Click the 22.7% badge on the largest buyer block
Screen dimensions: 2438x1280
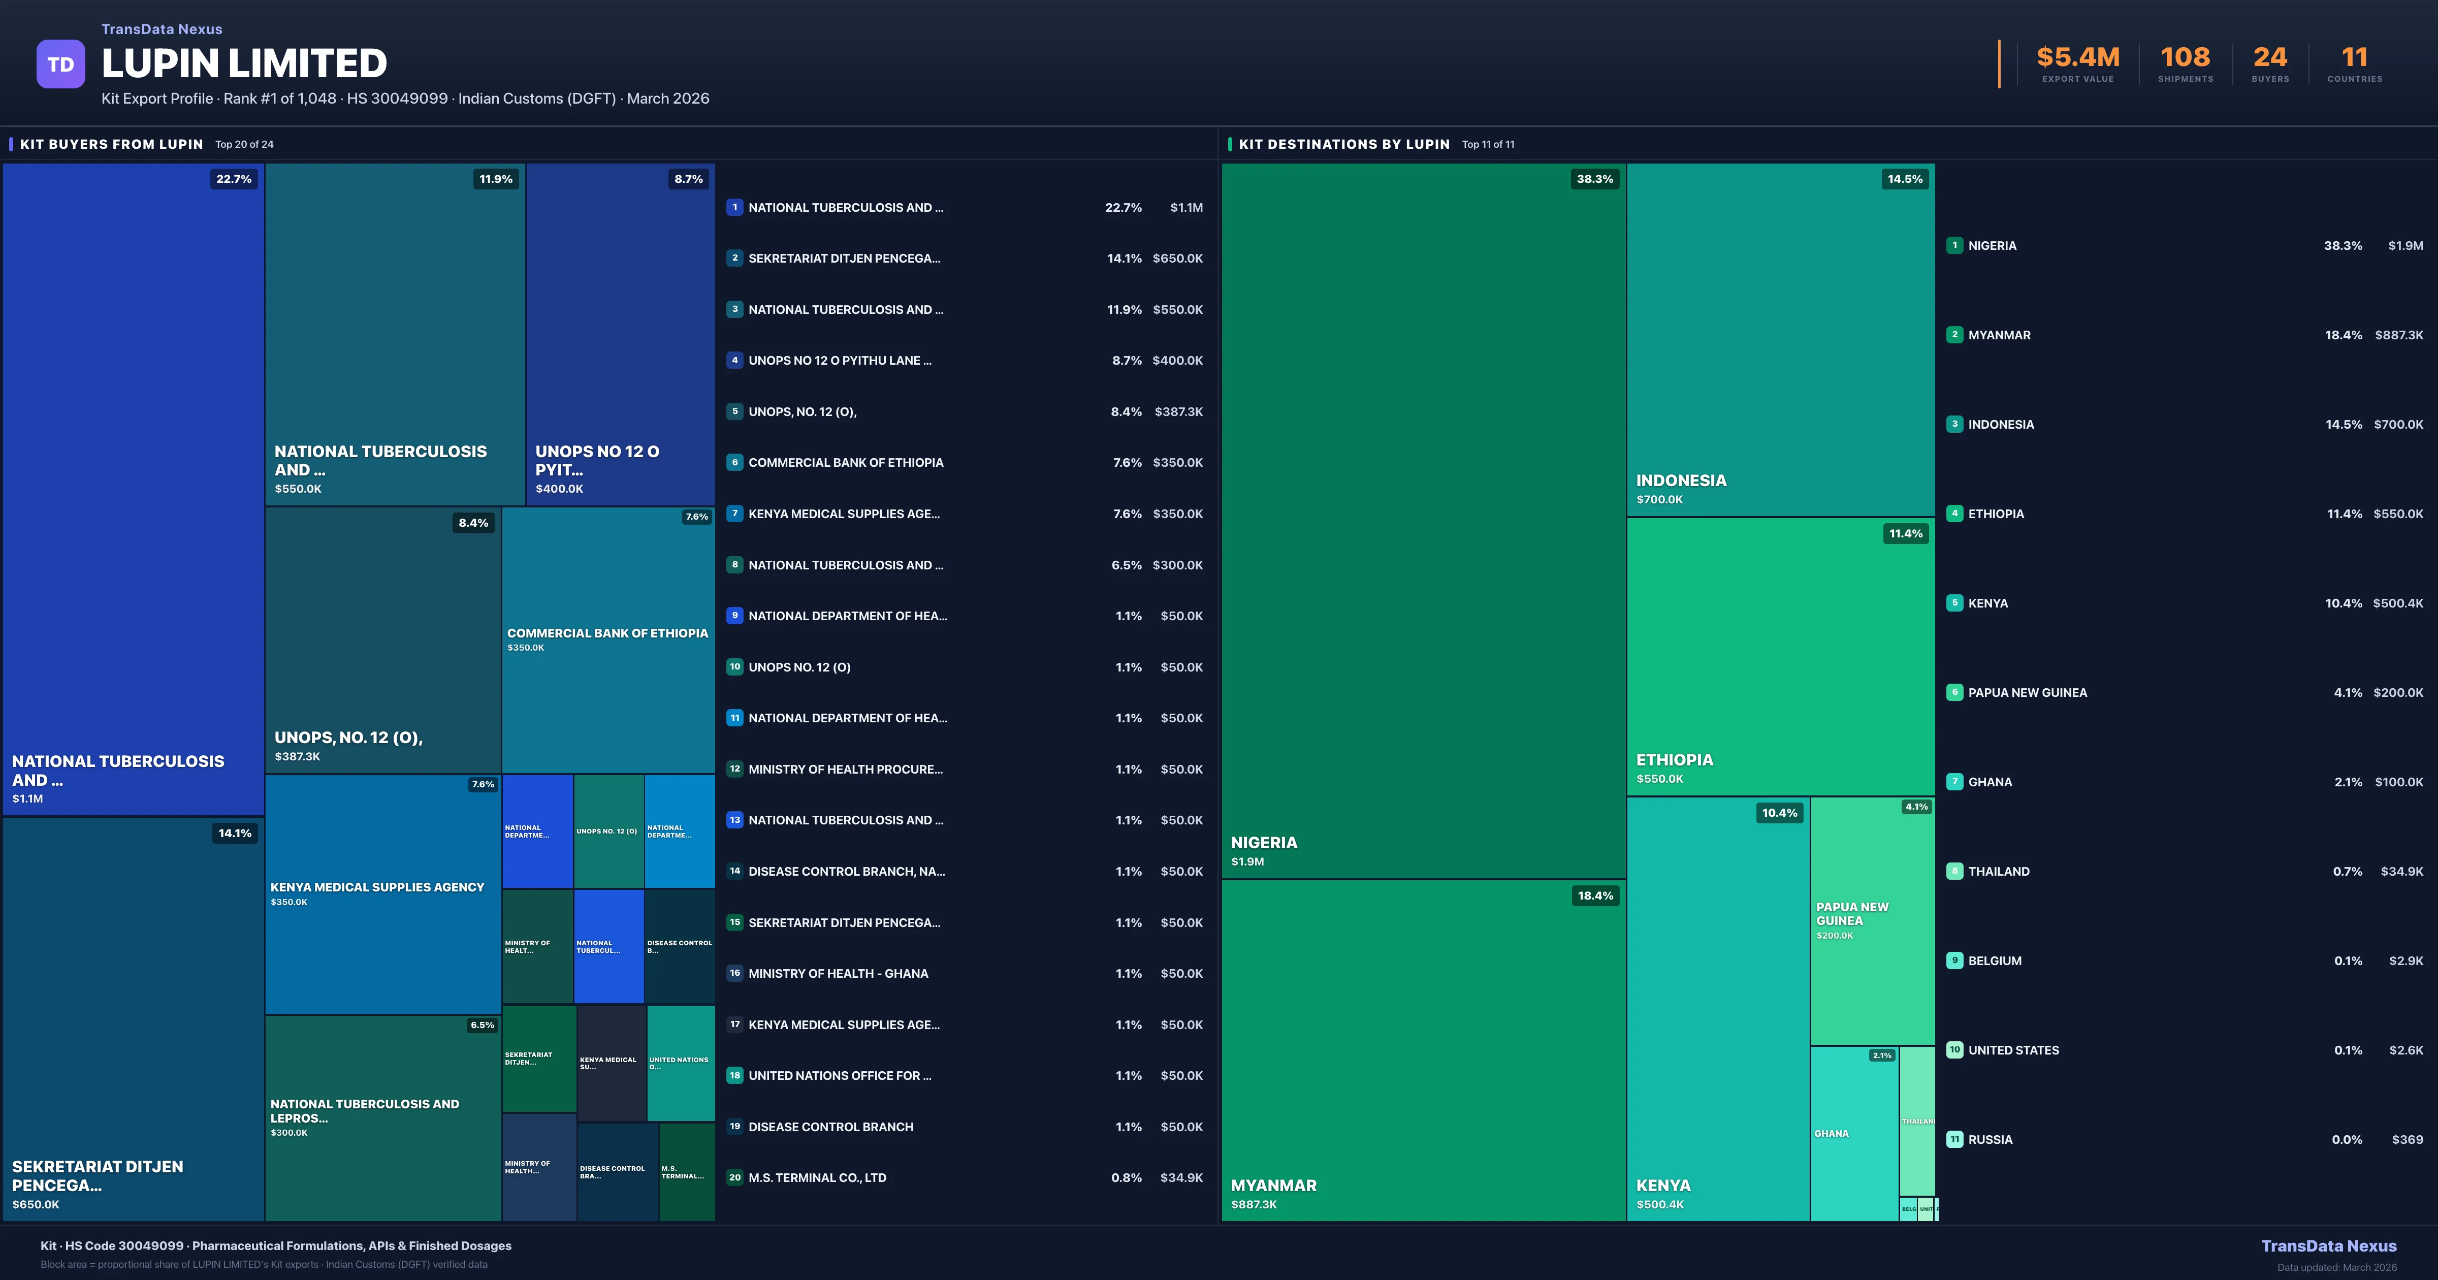234,178
